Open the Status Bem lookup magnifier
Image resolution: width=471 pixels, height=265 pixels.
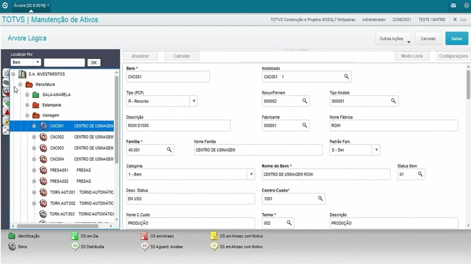pos(420,174)
